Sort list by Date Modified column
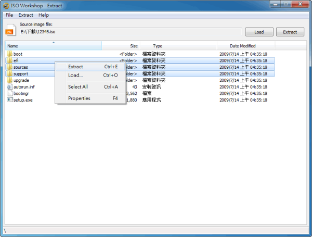The height and width of the screenshot is (237, 312). tap(243, 46)
